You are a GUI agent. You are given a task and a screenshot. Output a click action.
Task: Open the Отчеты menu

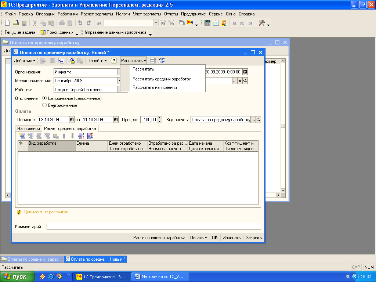(x=171, y=14)
